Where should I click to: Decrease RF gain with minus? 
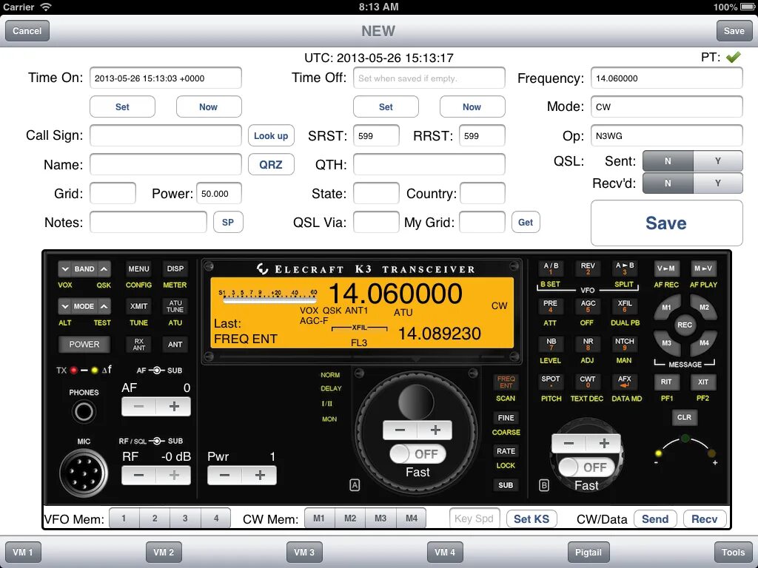[x=138, y=476]
